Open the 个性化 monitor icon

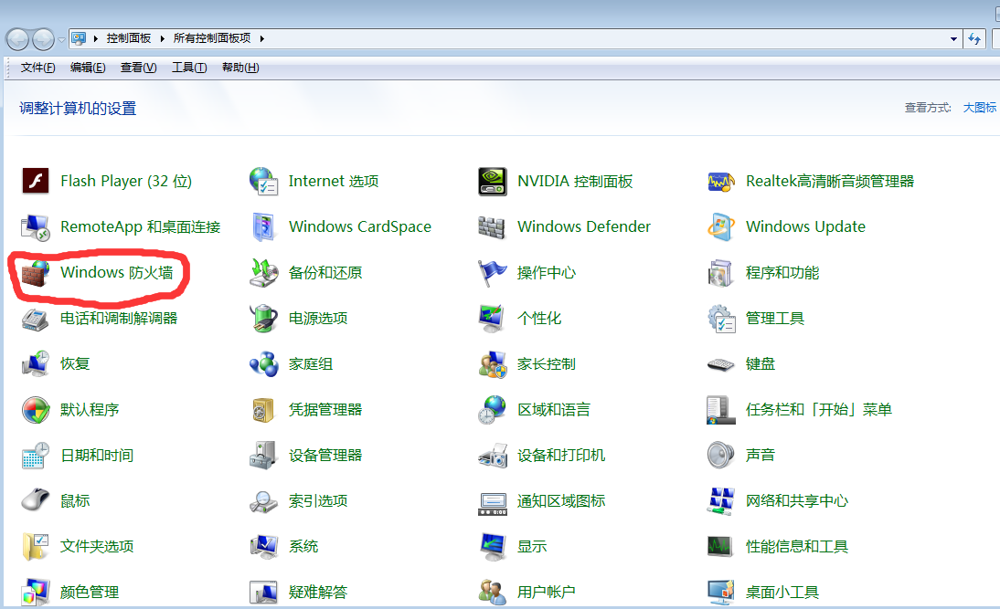[x=492, y=318]
